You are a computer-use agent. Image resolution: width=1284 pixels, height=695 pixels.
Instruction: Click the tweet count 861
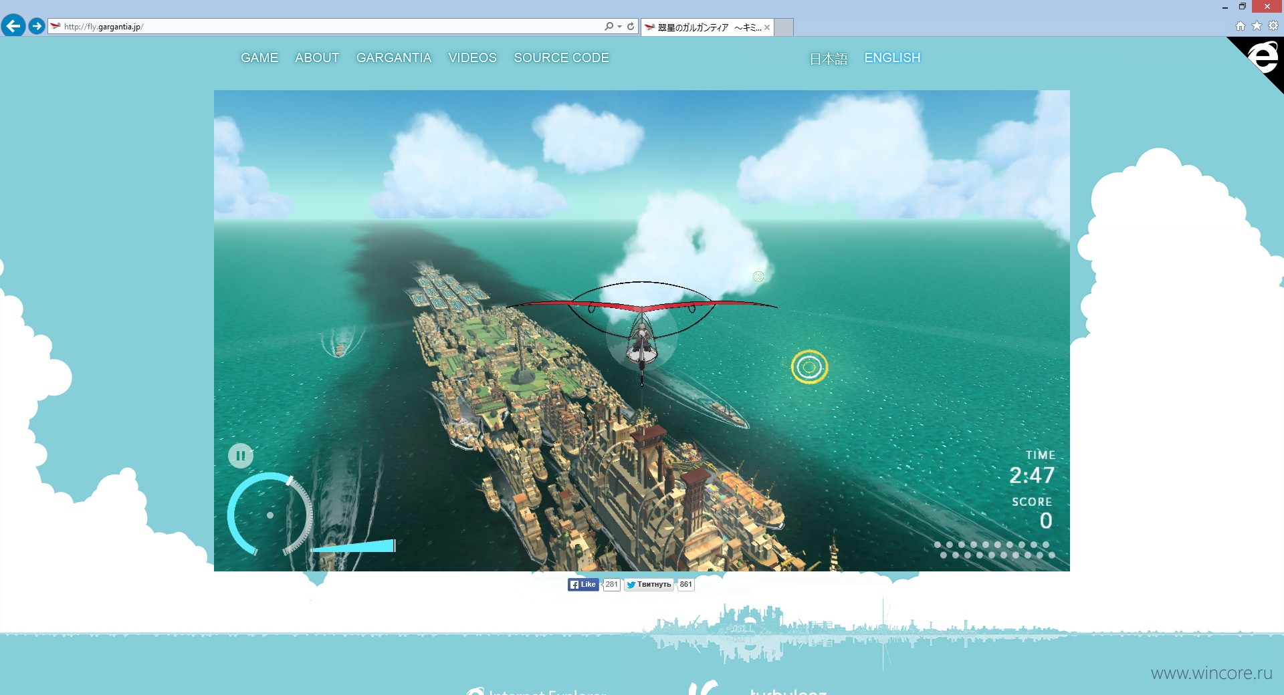(x=686, y=585)
